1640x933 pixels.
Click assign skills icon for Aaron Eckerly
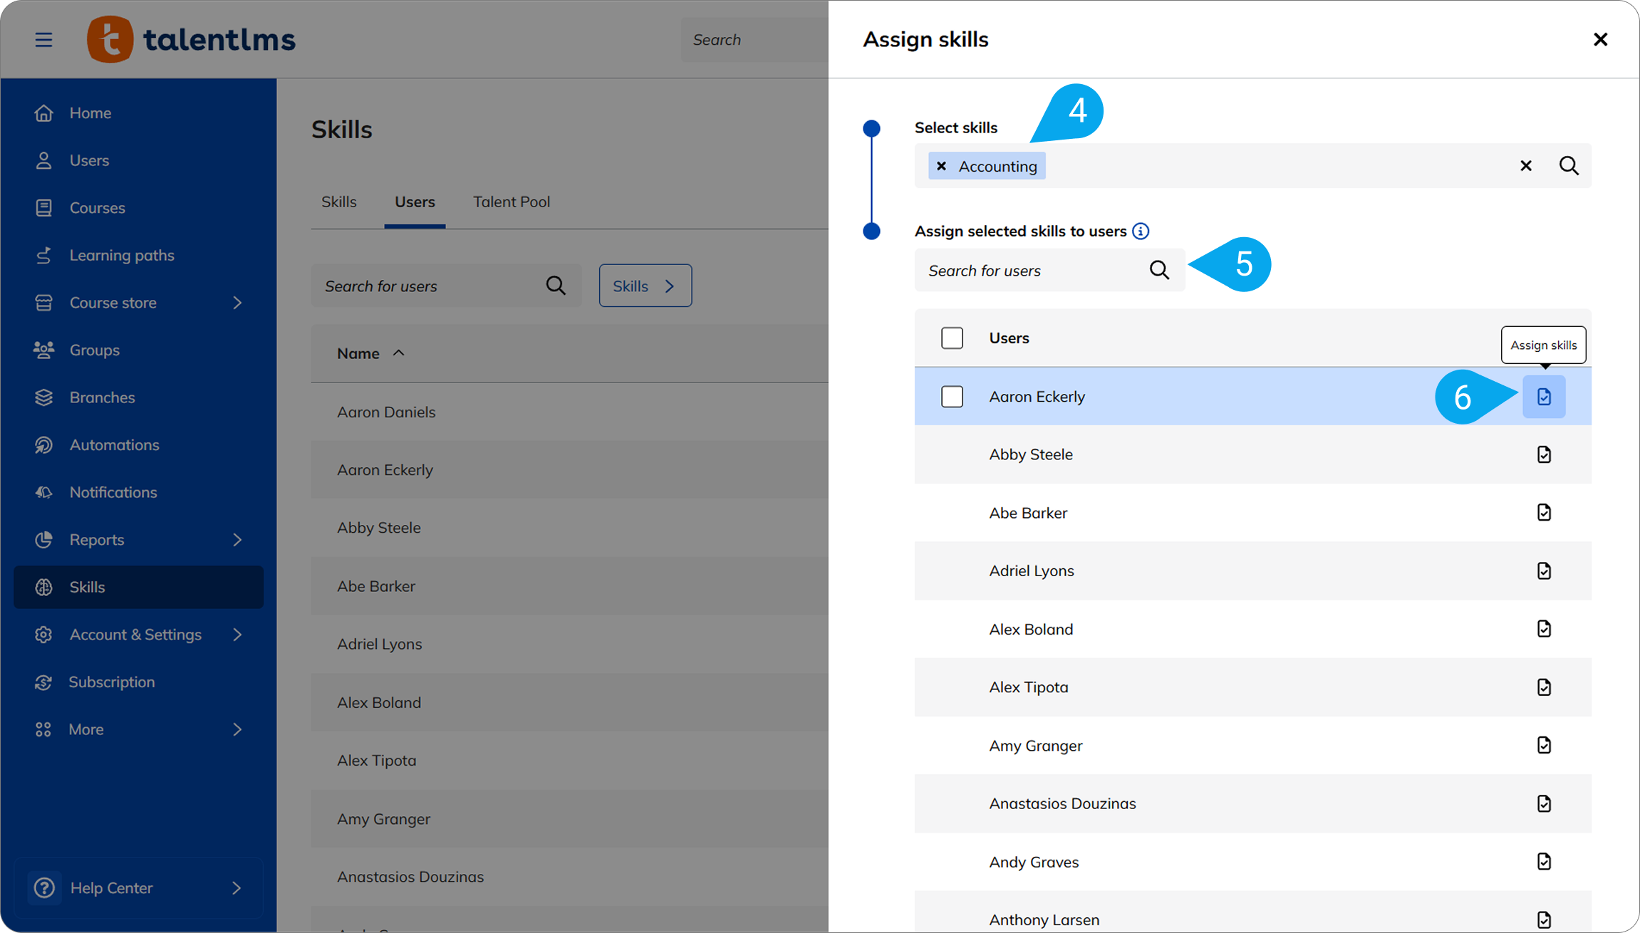tap(1543, 397)
